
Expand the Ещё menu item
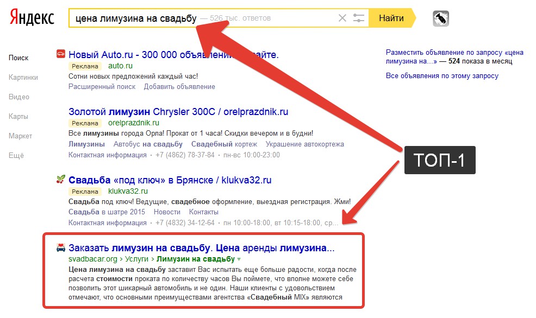click(16, 156)
